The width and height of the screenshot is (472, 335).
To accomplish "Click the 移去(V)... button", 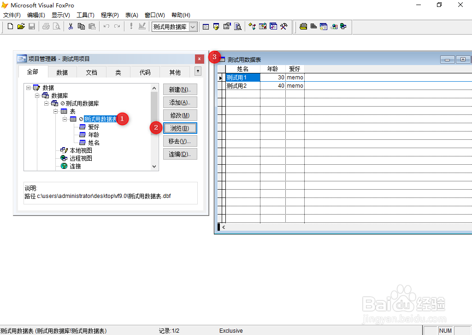I will click(180, 141).
